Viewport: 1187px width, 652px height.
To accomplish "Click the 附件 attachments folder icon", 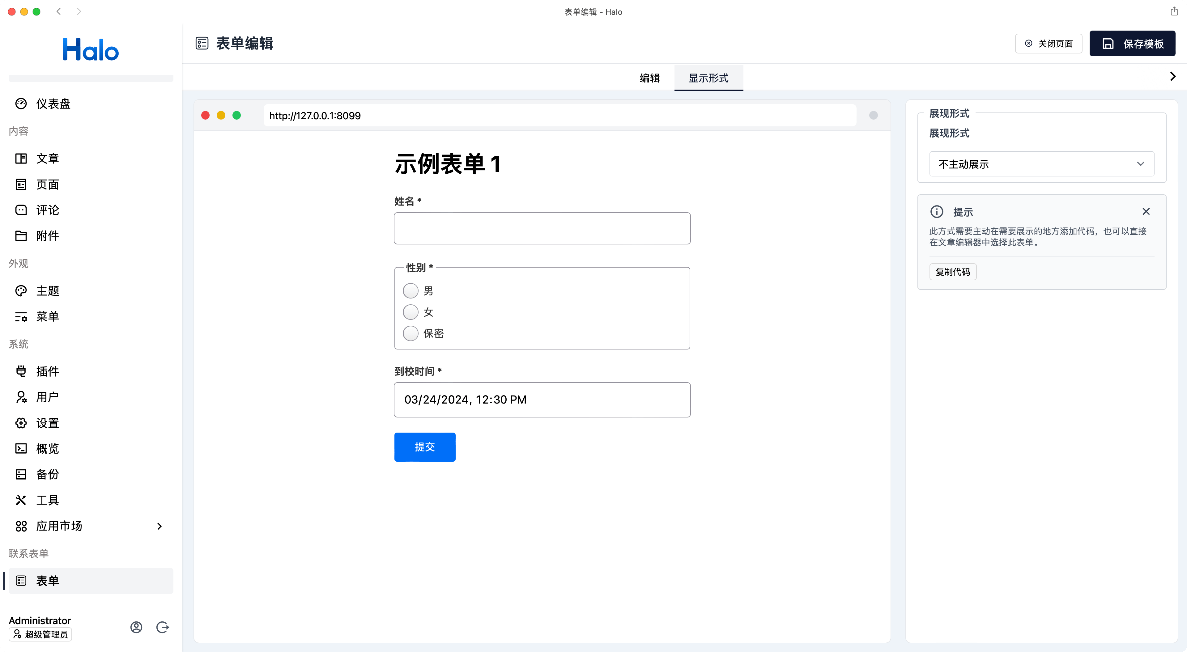I will pos(21,236).
